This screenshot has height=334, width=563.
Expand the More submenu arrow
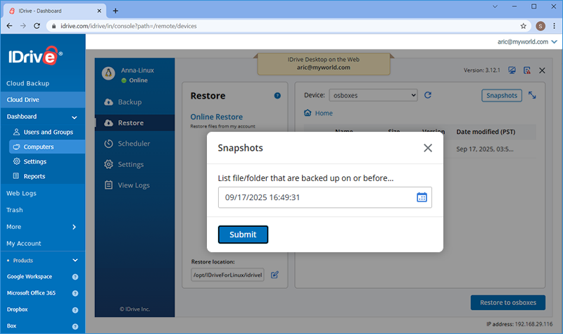(74, 227)
